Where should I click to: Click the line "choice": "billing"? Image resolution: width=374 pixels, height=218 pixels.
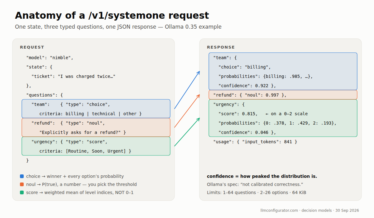tap(245, 67)
